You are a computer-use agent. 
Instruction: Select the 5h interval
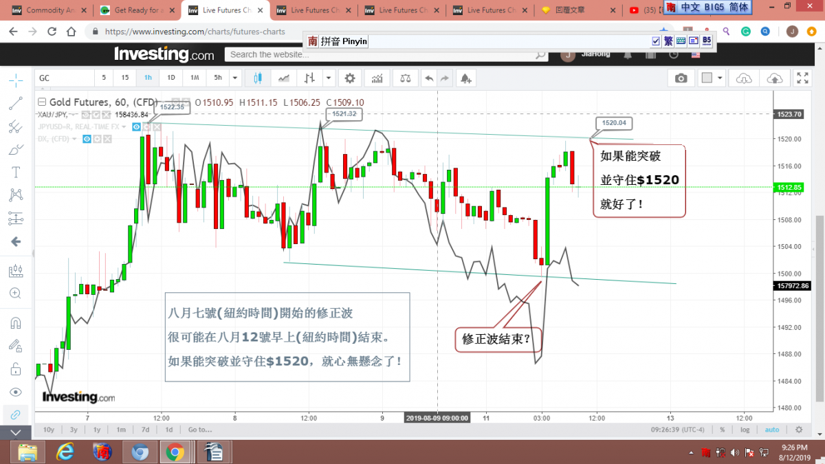(x=218, y=78)
